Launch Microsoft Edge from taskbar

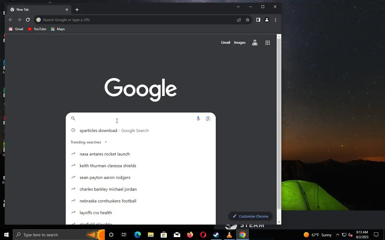[x=137, y=235]
